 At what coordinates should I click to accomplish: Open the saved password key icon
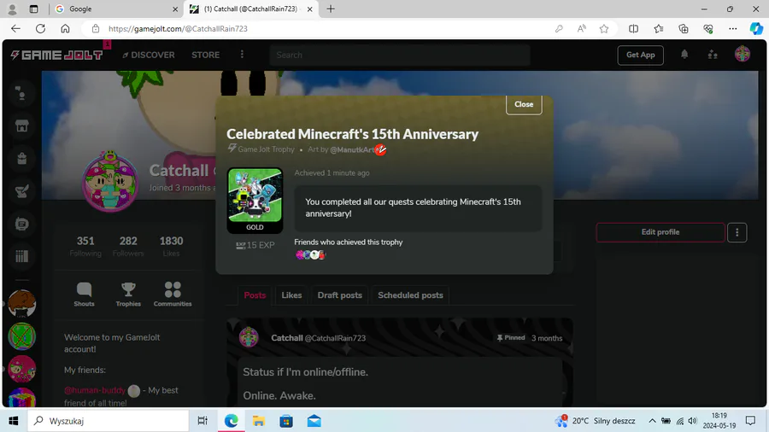tap(559, 28)
